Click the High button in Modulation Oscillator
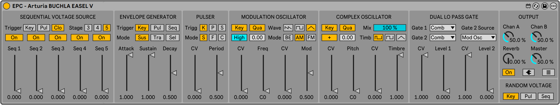This screenshot has height=105, width=560. point(239,38)
